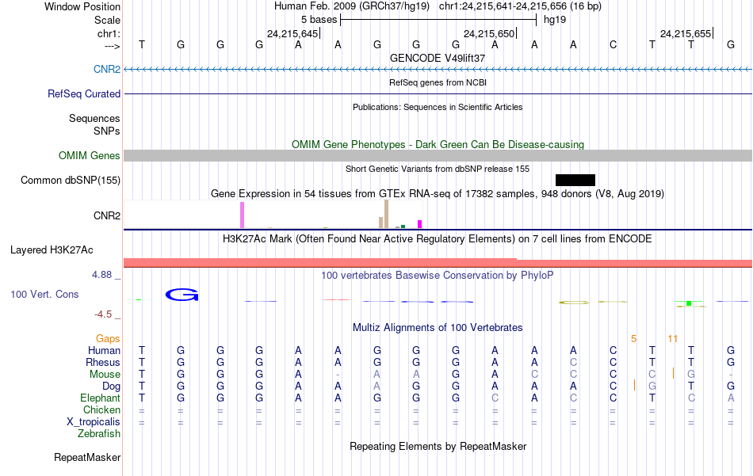The image size is (753, 476).
Task: Open Short Genetic Variants from dbSNP title
Action: tap(438, 169)
